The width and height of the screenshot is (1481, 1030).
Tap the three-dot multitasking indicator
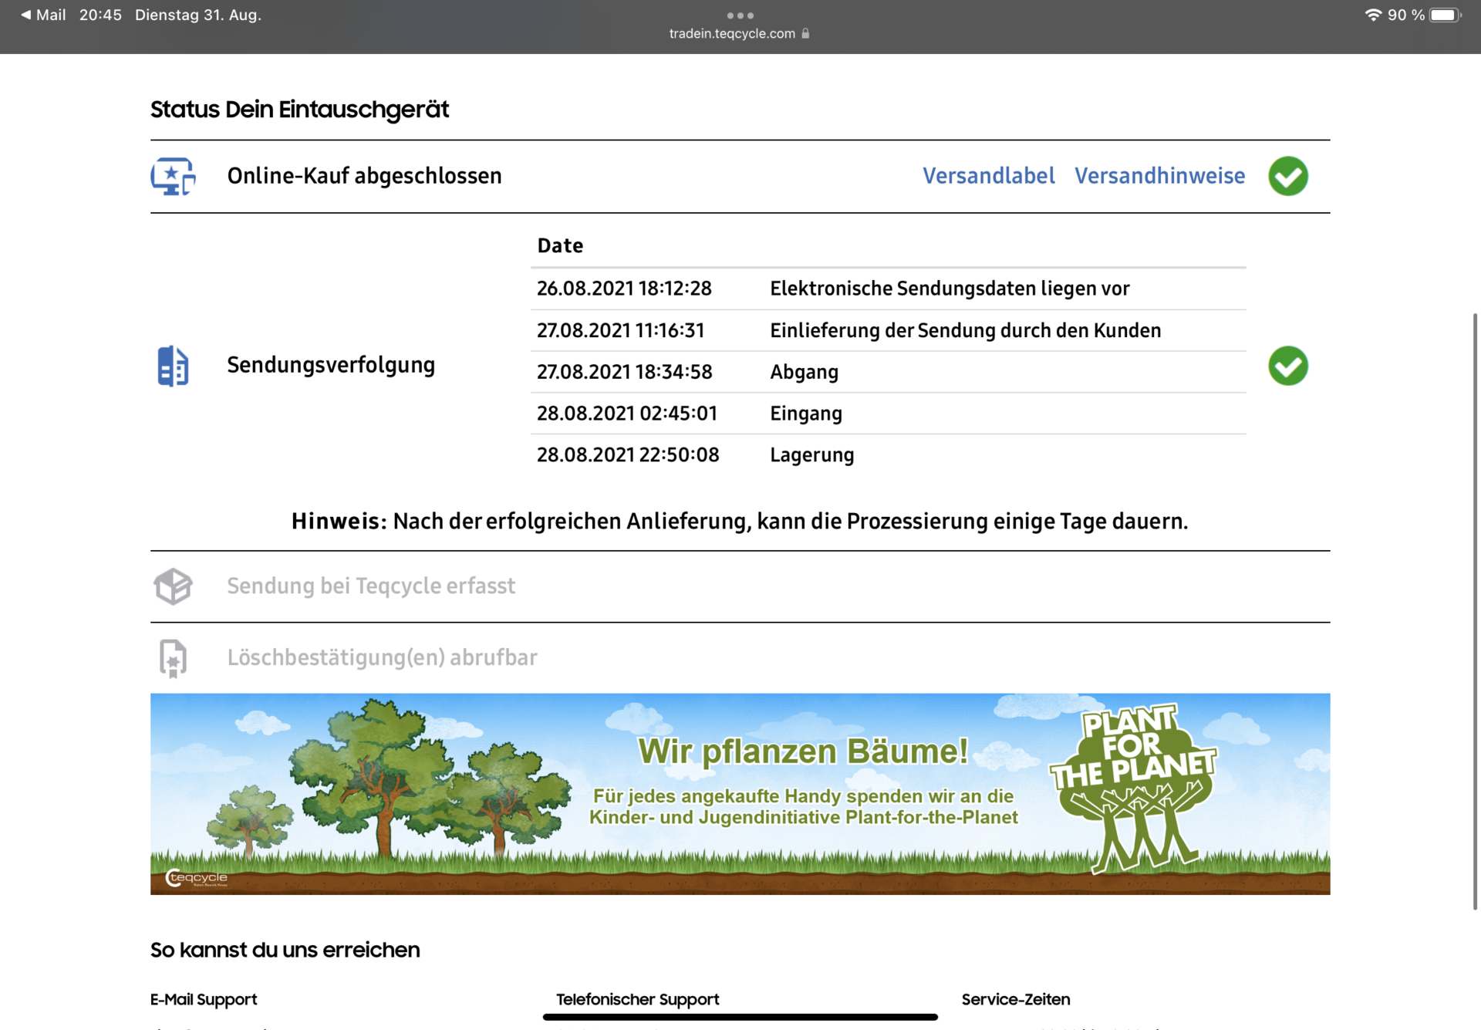tap(740, 15)
